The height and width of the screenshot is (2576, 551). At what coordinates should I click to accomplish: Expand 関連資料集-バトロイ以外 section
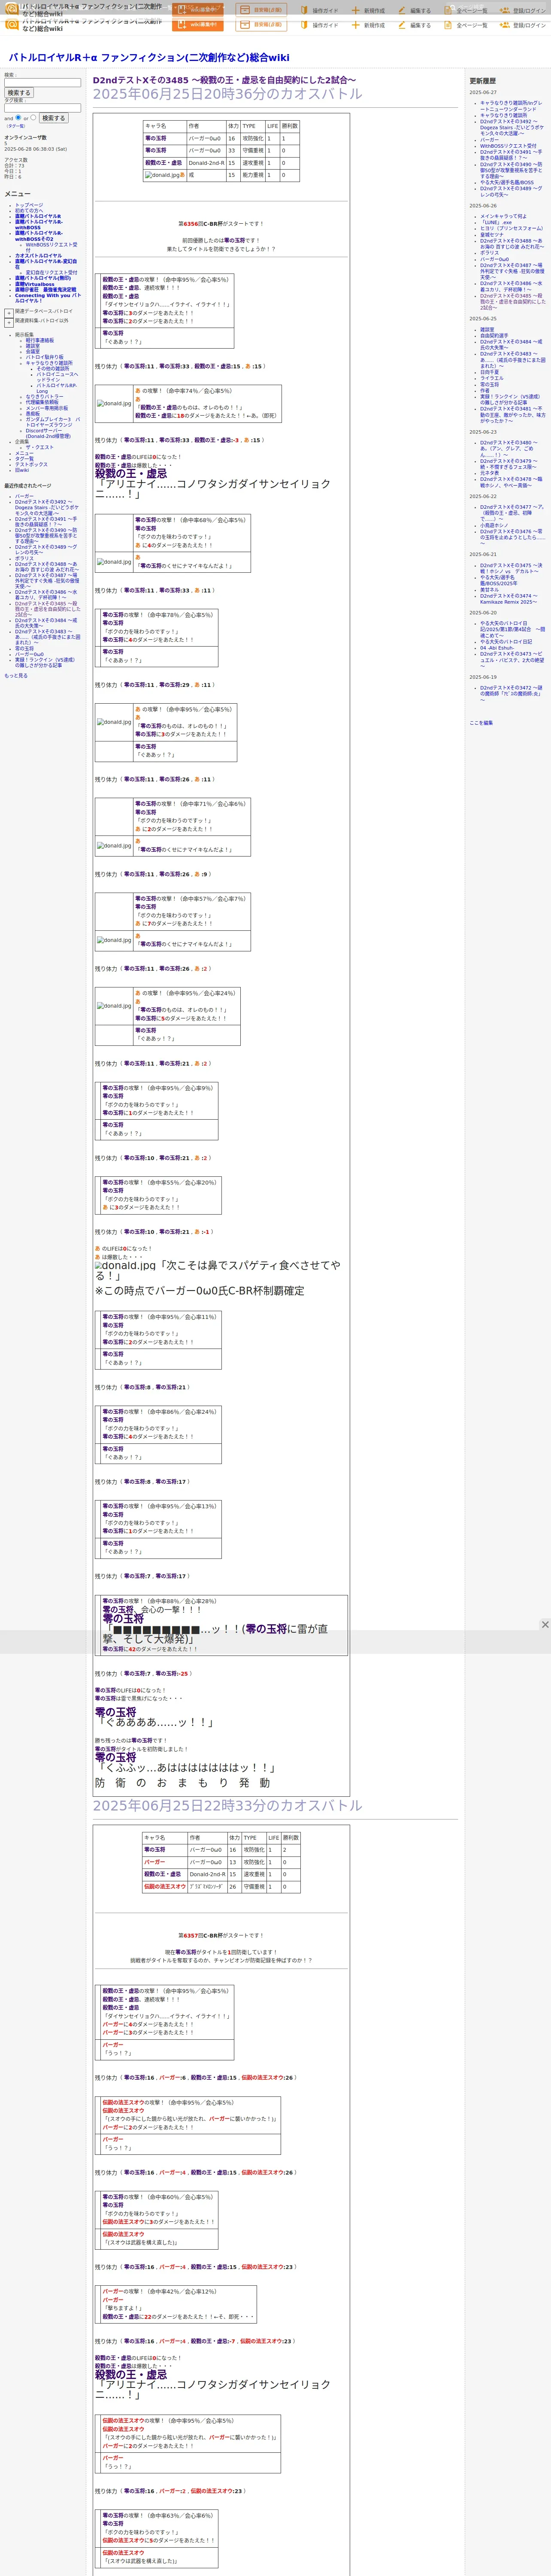coord(9,323)
